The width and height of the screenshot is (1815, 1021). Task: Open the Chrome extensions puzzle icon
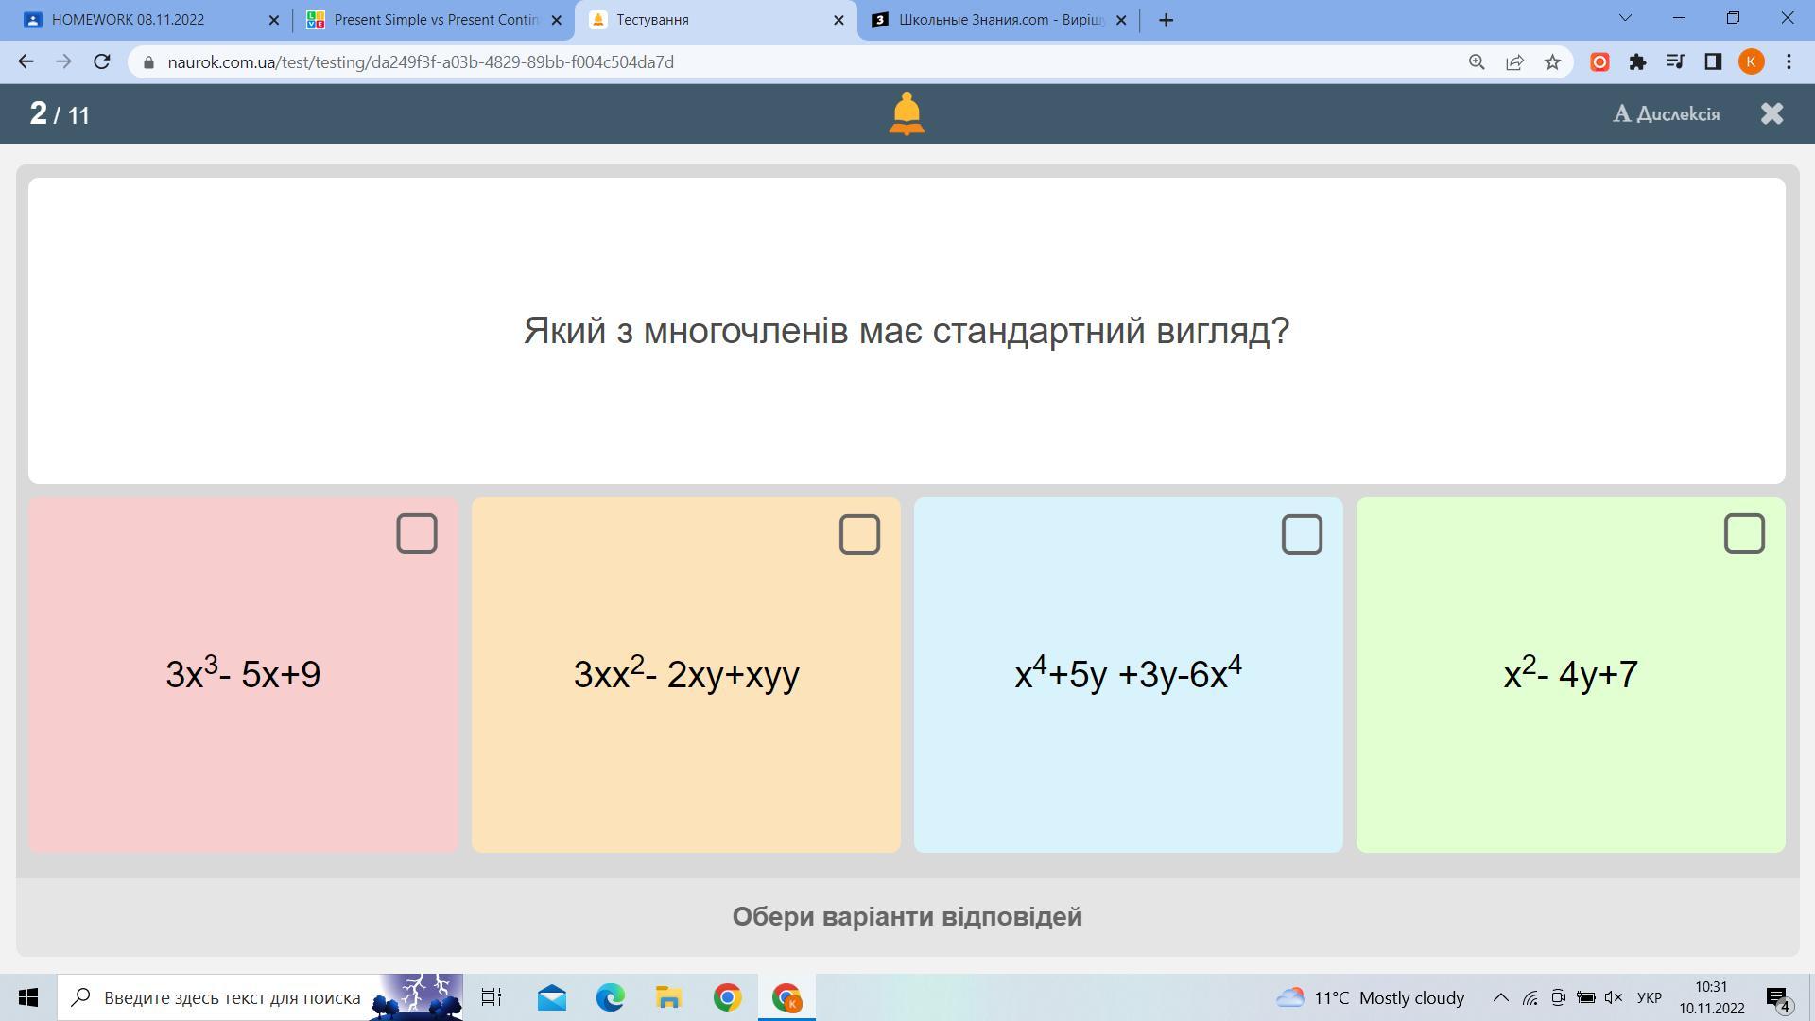pyautogui.click(x=1637, y=62)
